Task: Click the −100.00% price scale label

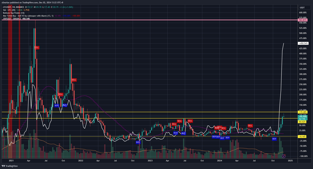Action: (303, 156)
